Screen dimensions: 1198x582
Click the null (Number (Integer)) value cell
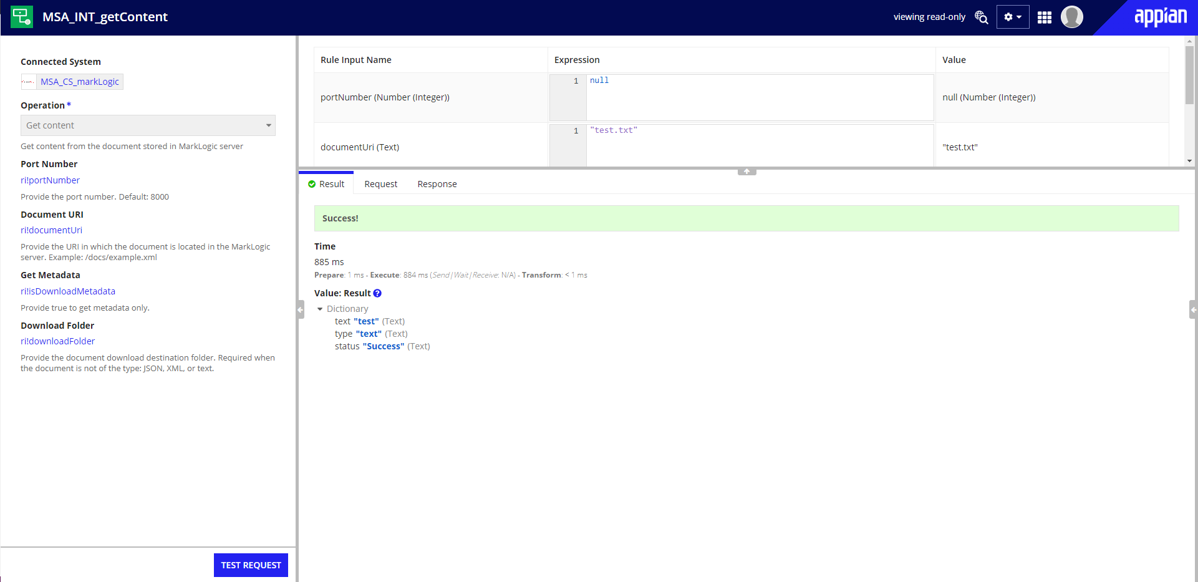tap(989, 97)
